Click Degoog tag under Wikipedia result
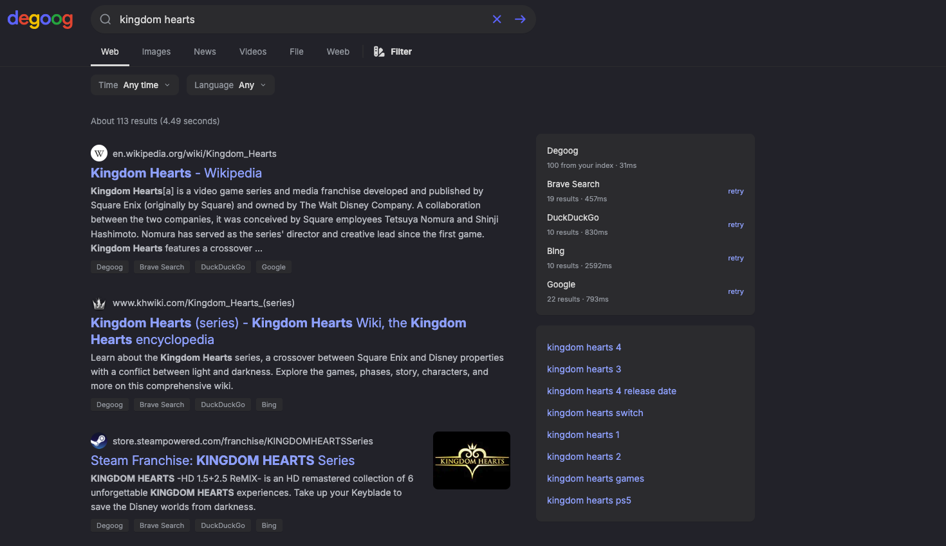The width and height of the screenshot is (946, 546). (109, 267)
